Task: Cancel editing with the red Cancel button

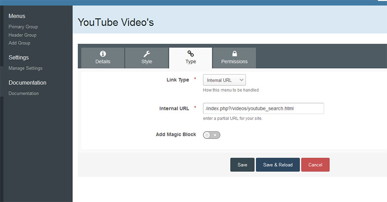Action: pyautogui.click(x=315, y=165)
